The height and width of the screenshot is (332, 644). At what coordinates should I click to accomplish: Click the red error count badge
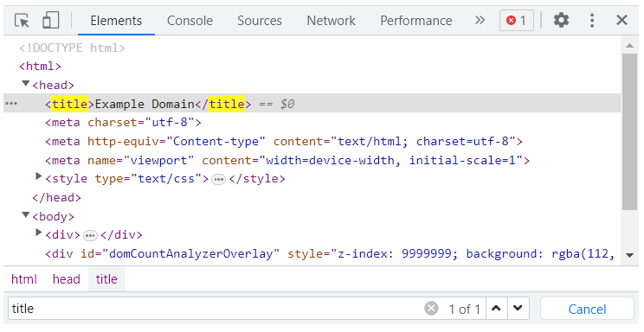pos(516,20)
